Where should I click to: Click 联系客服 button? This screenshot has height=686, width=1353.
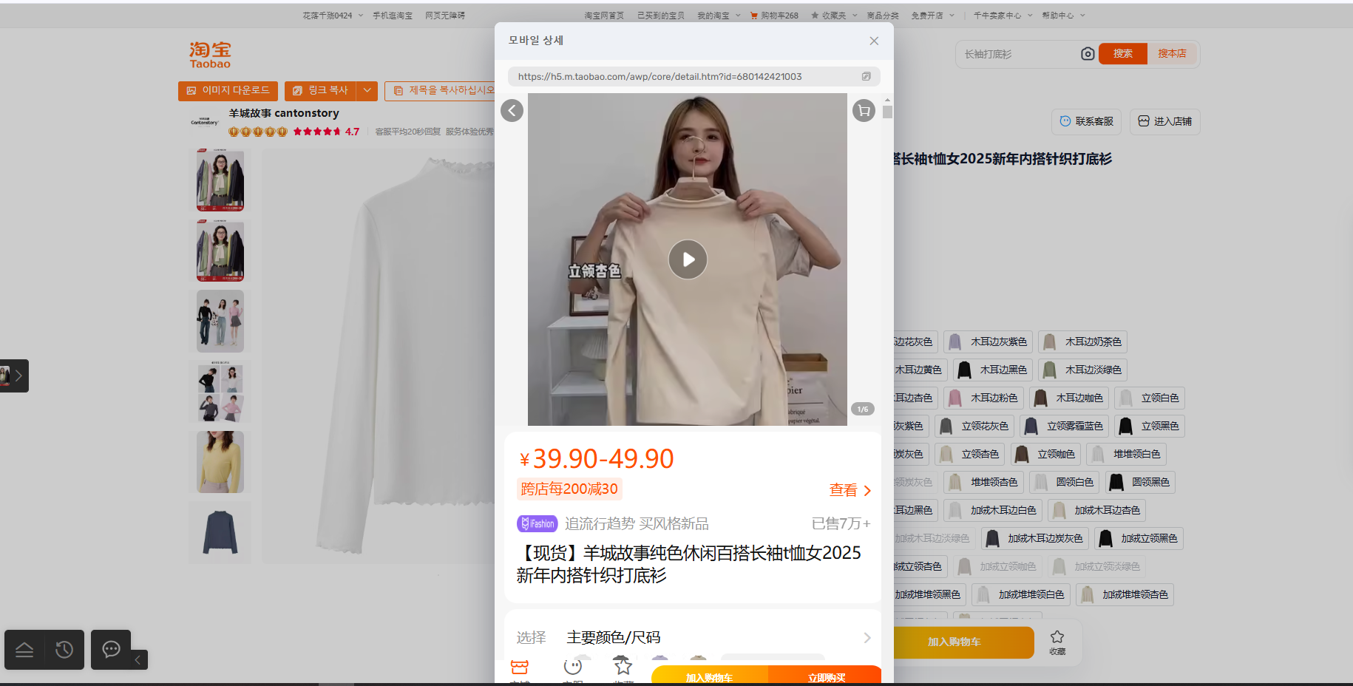(1086, 121)
